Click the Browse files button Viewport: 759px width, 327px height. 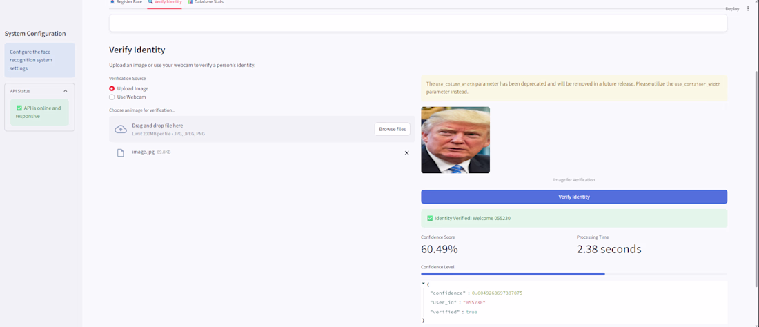coord(392,129)
